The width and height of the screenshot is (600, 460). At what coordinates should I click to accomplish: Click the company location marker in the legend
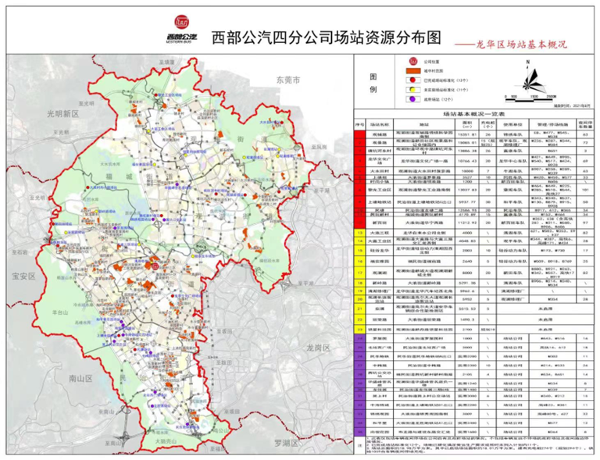pyautogui.click(x=412, y=61)
